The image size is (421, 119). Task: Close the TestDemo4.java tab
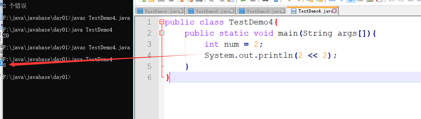[334, 11]
